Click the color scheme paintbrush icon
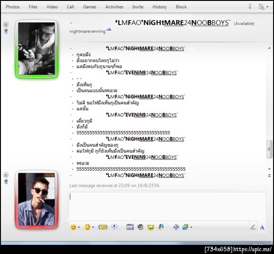274x254 pixels. pos(250,7)
